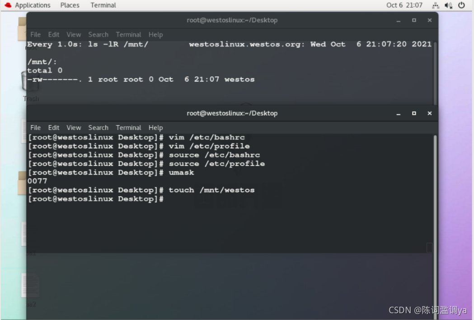The height and width of the screenshot is (320, 474).
Task: Open File menu of the front terminal
Action: [35, 127]
